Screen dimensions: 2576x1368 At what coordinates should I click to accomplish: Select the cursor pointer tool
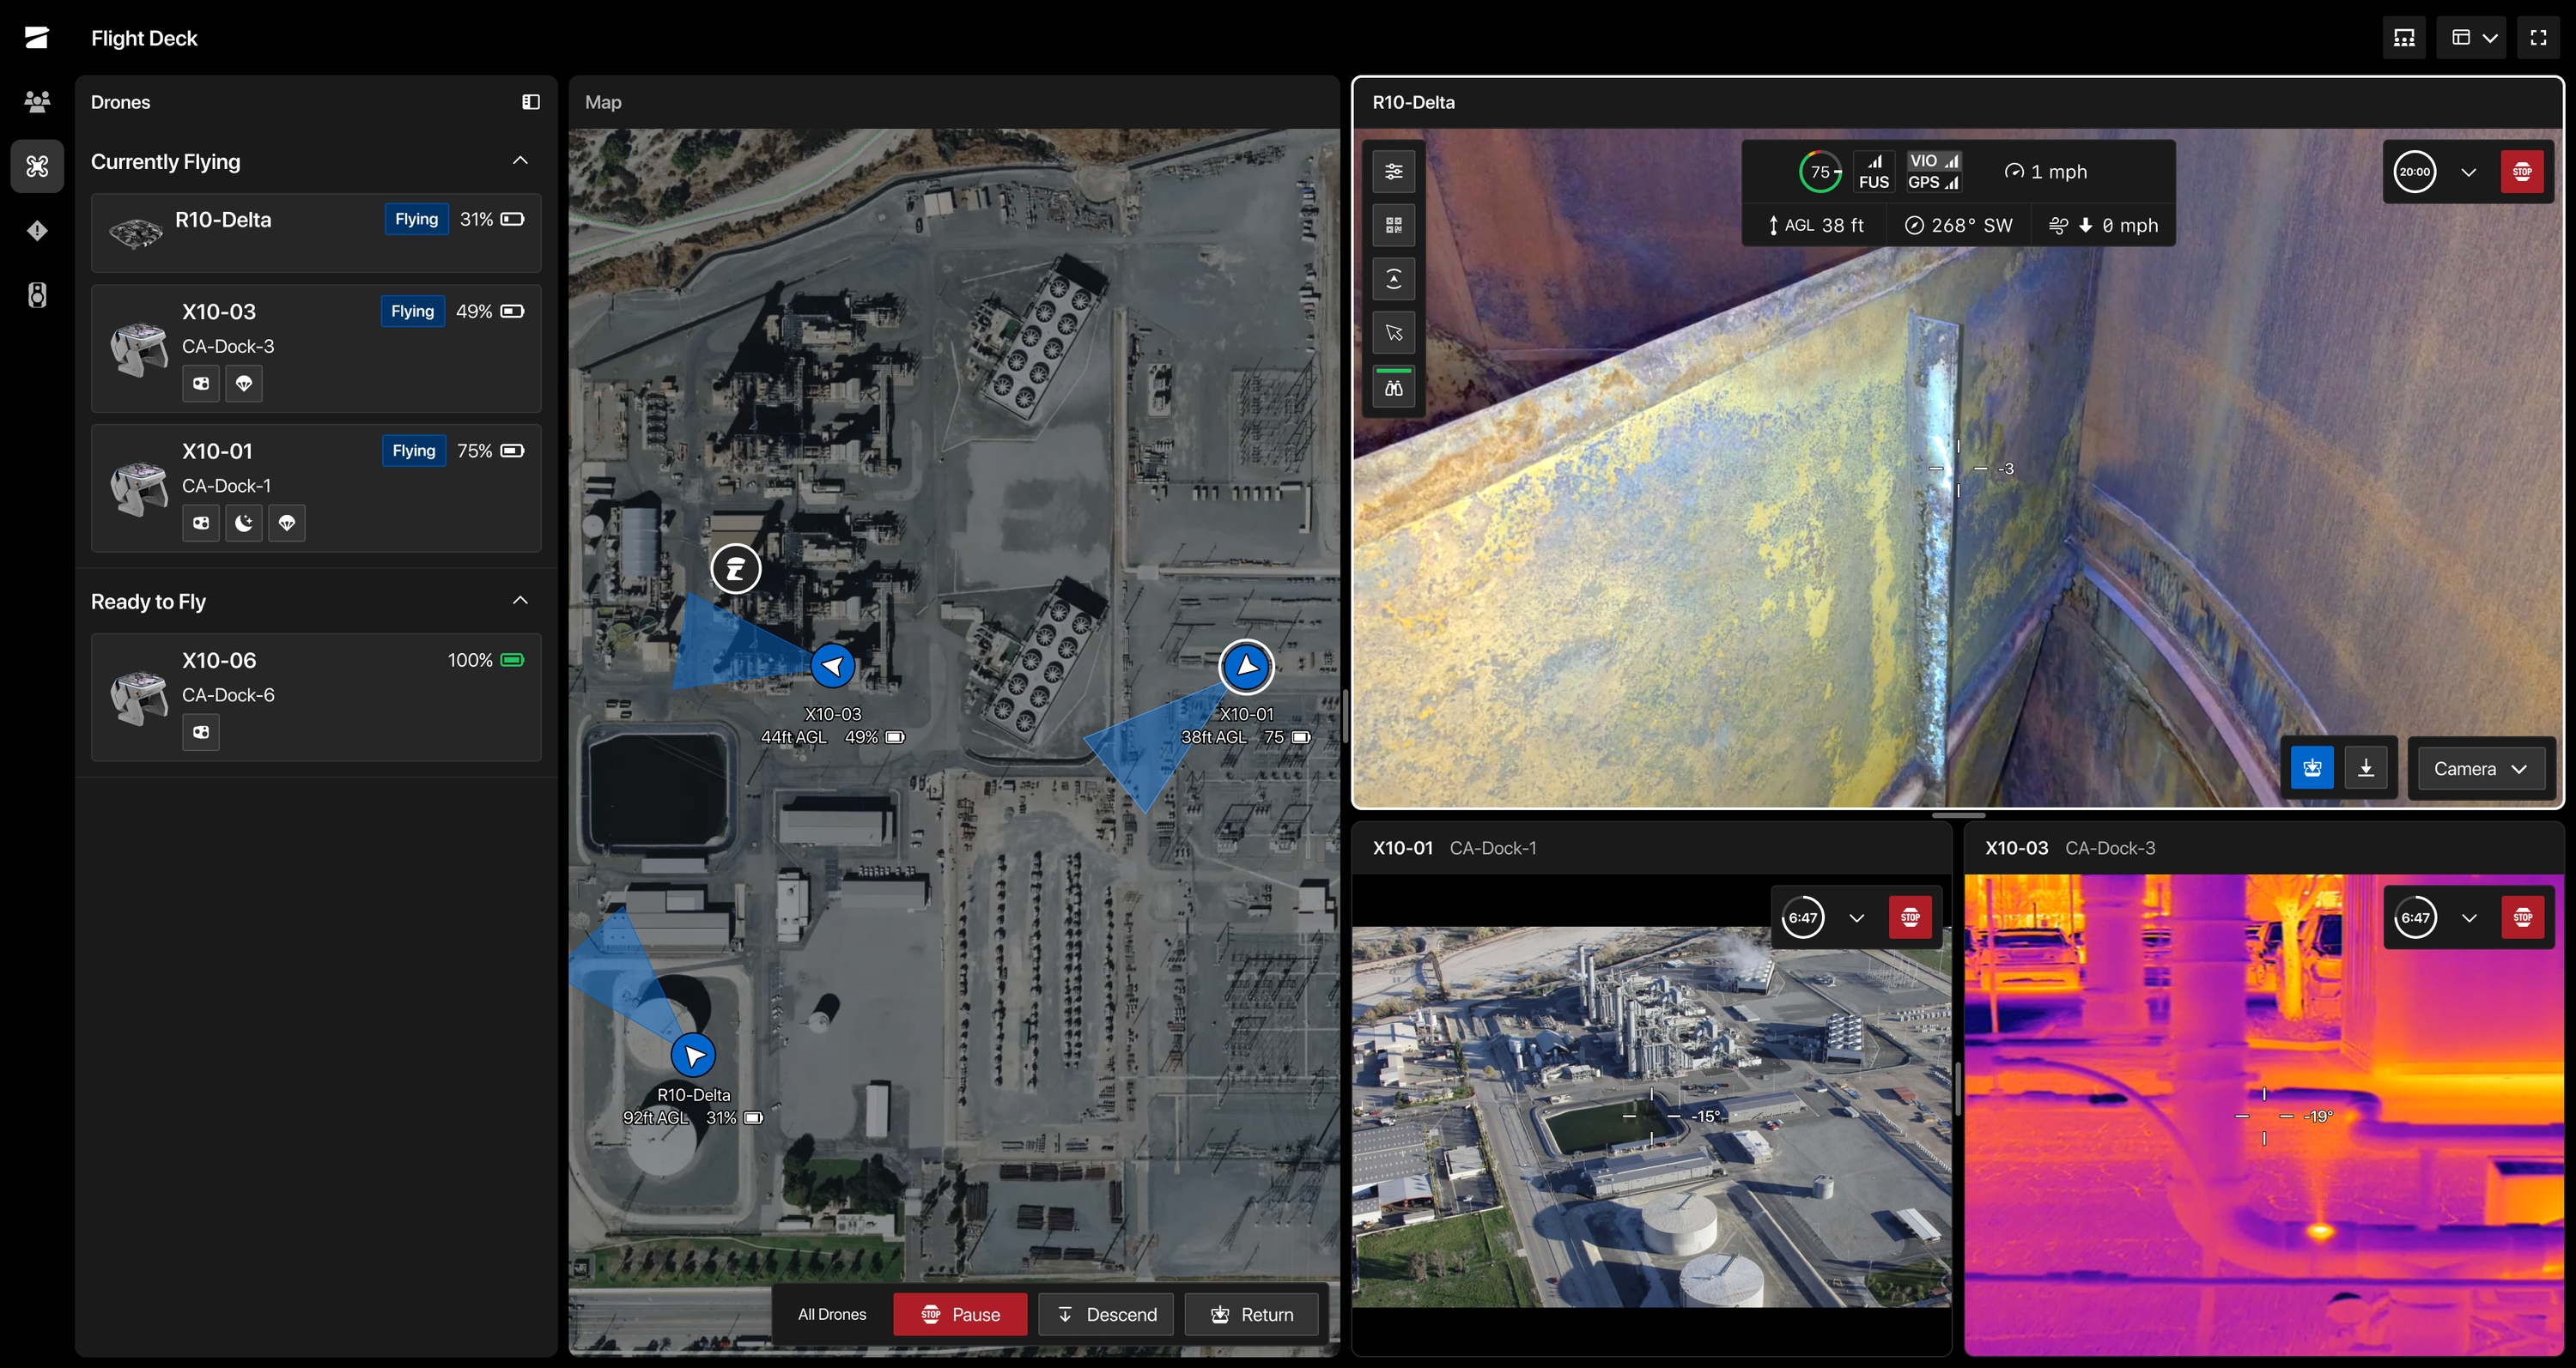(1394, 333)
